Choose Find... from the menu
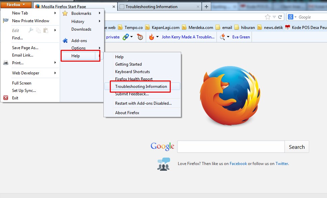Image resolution: width=327 pixels, height=198 pixels. tap(18, 38)
